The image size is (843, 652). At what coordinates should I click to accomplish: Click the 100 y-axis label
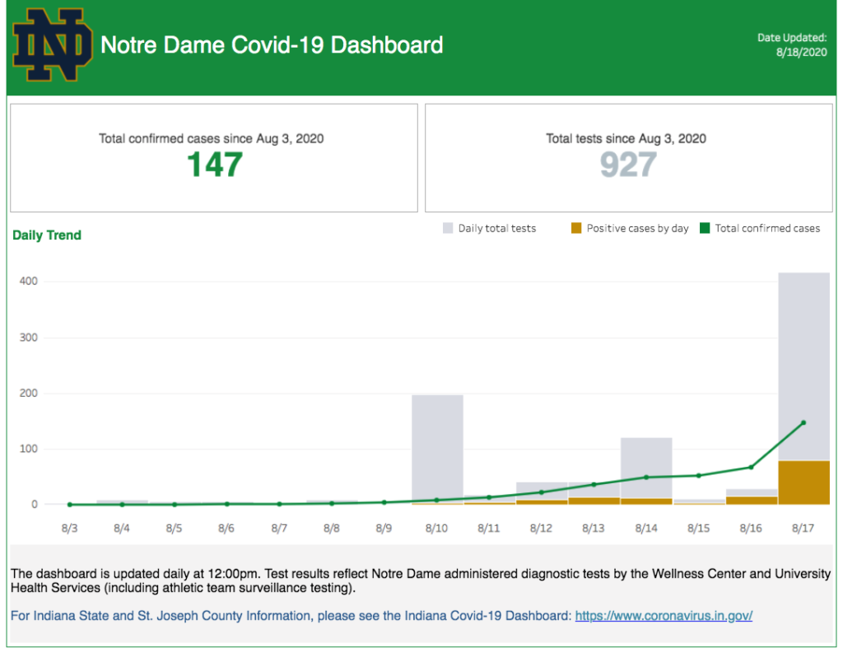(29, 449)
